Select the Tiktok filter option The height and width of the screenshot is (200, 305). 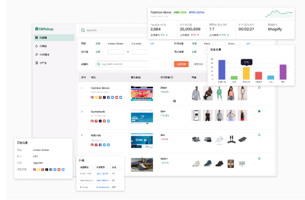pos(231,44)
